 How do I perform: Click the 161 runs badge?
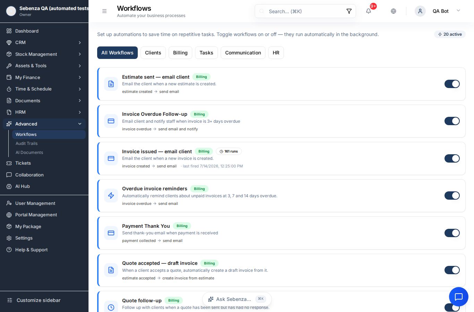(229, 151)
